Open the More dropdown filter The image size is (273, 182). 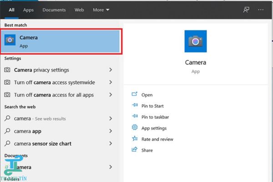(x=101, y=10)
